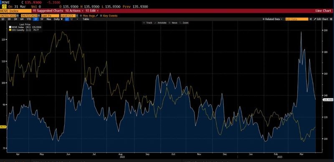334x162 pixels.
Task: Open calendar picker for end date 04/03/2023
Action: tap(38, 16)
